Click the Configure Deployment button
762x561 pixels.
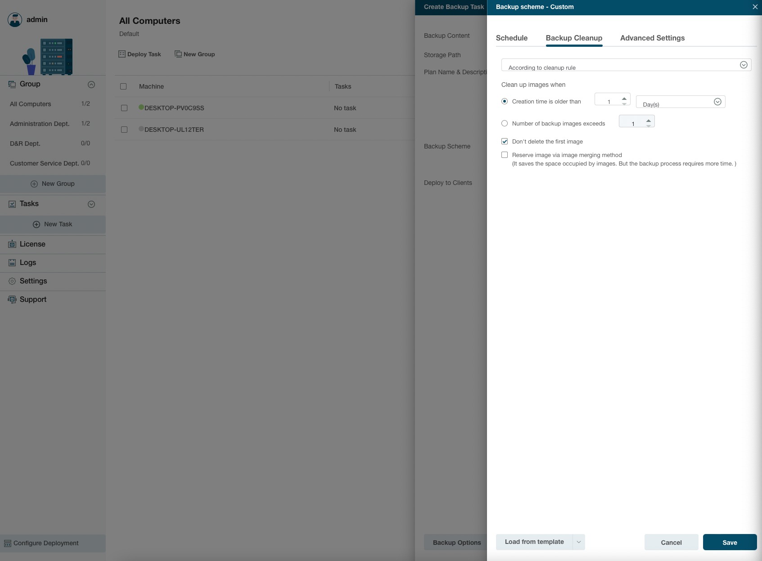coord(53,543)
